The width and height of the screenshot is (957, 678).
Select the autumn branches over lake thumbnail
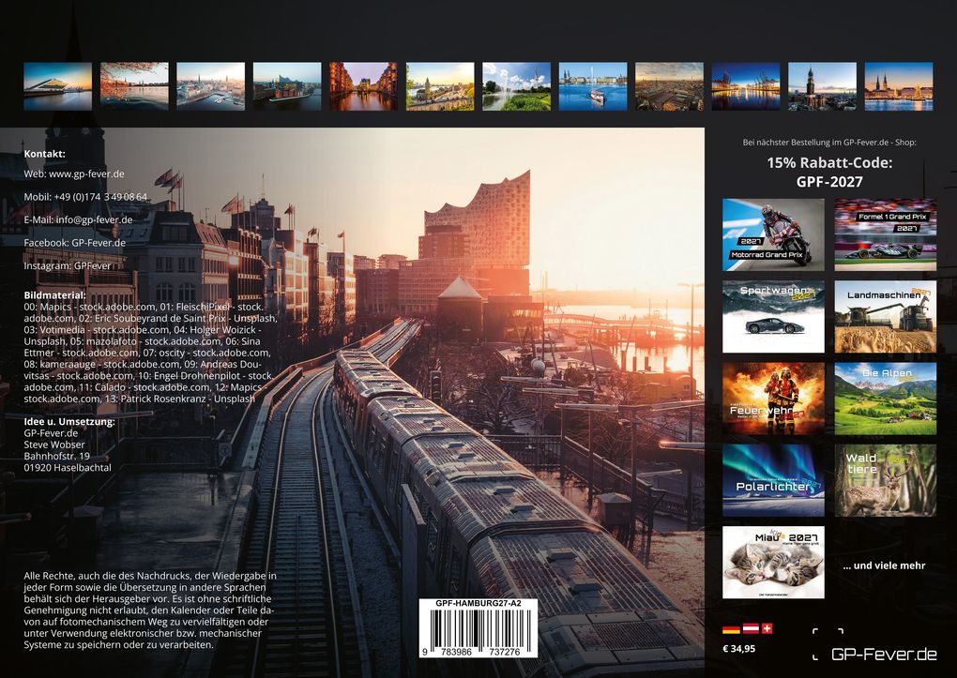coord(134,86)
